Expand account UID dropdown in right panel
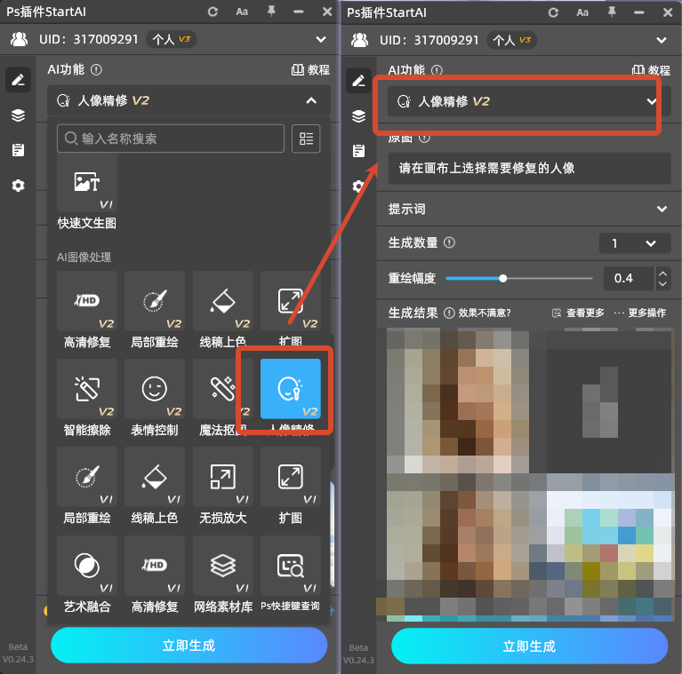Screen dimensions: 682x674 [x=662, y=40]
